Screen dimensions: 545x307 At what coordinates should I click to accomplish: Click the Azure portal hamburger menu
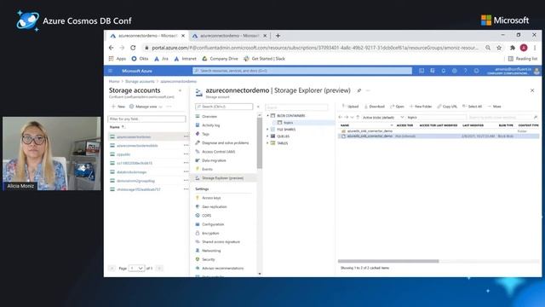click(111, 71)
